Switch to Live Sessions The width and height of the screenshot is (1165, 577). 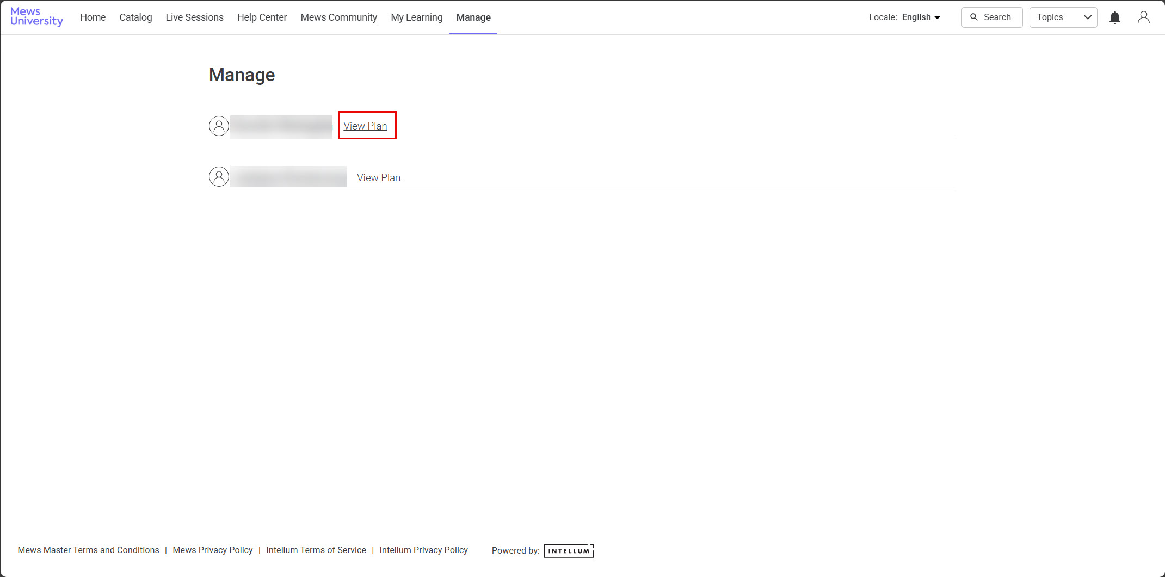[x=194, y=17]
